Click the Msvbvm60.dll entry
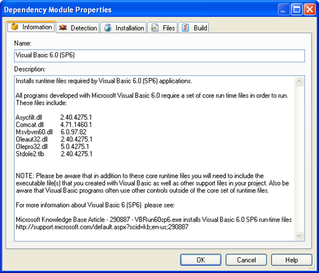The width and height of the screenshot is (319, 273). 34,132
